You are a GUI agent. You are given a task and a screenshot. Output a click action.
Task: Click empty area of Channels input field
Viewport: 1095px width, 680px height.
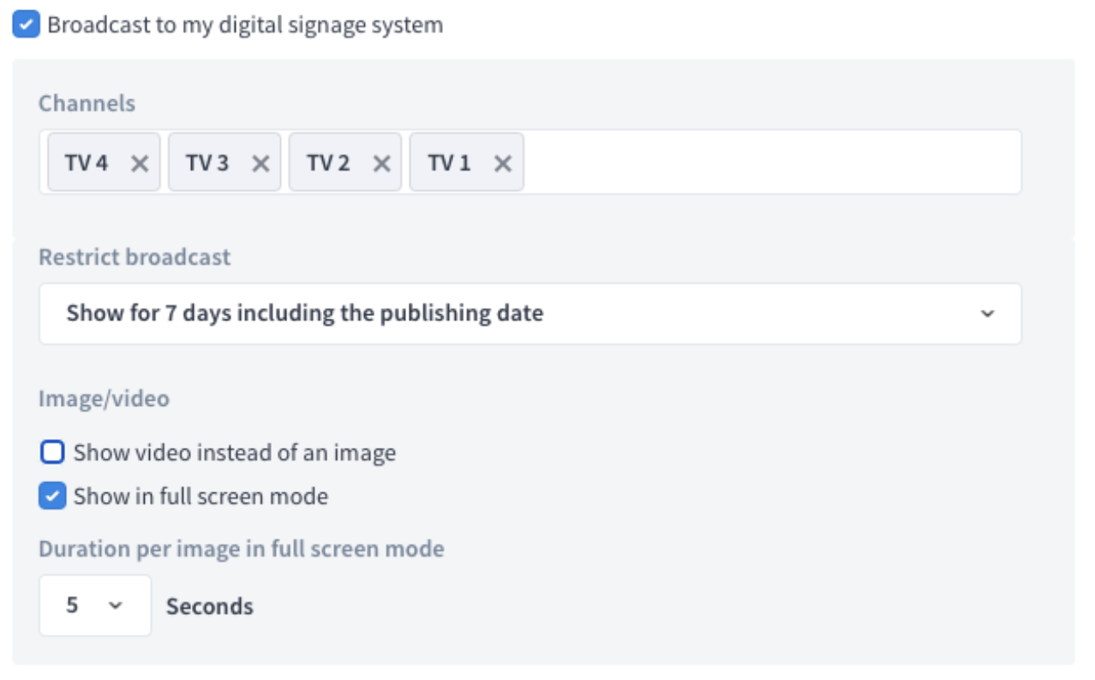point(771,162)
